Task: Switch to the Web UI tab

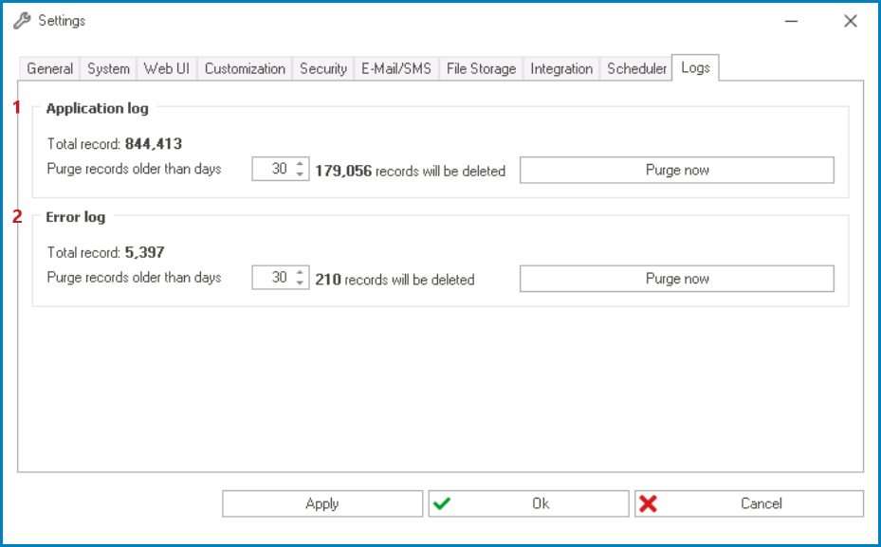Action: 166,68
